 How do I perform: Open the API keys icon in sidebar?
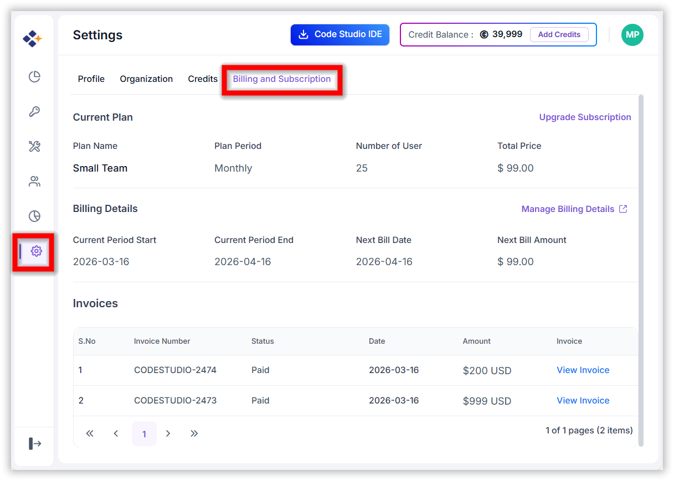[x=35, y=112]
